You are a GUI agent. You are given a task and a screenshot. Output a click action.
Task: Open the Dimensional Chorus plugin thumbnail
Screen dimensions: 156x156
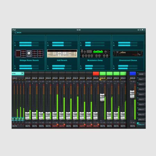pyautogui.click(x=128, y=53)
